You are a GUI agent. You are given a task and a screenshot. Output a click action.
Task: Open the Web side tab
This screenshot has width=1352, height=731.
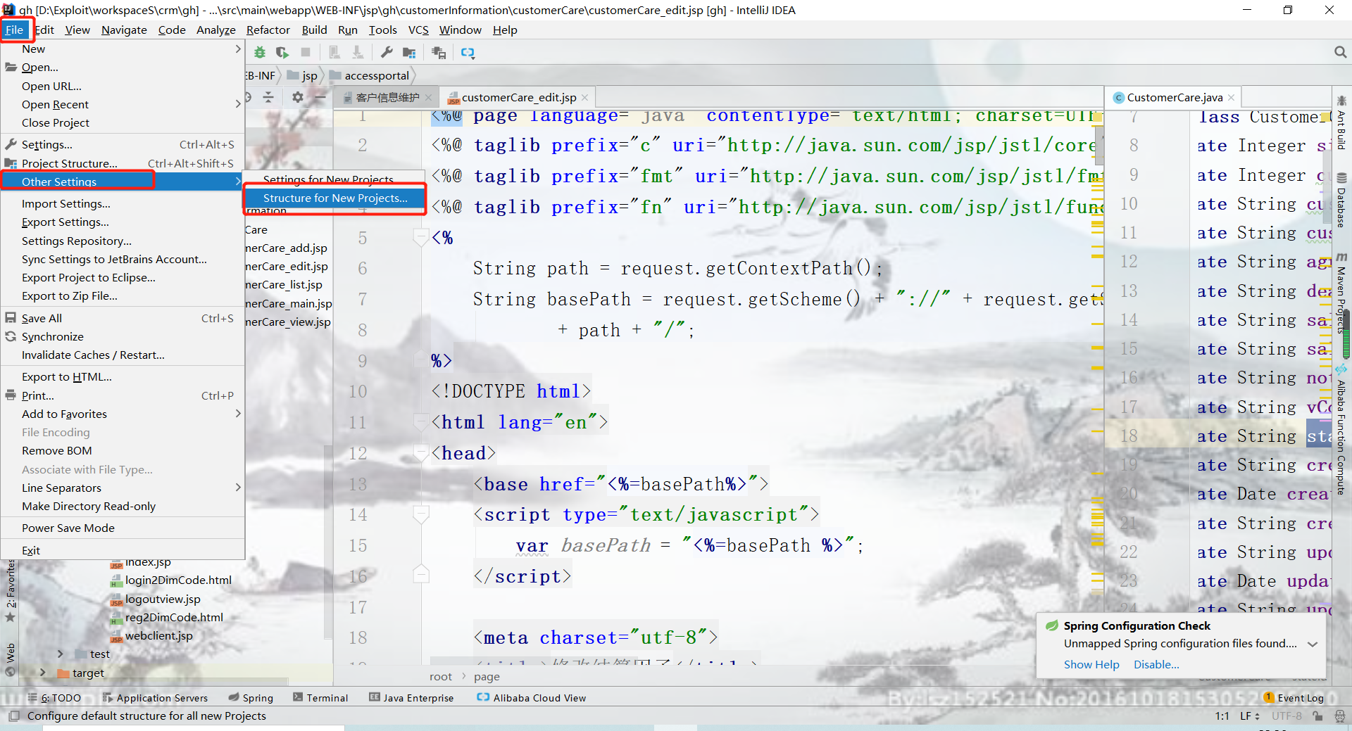coord(11,659)
